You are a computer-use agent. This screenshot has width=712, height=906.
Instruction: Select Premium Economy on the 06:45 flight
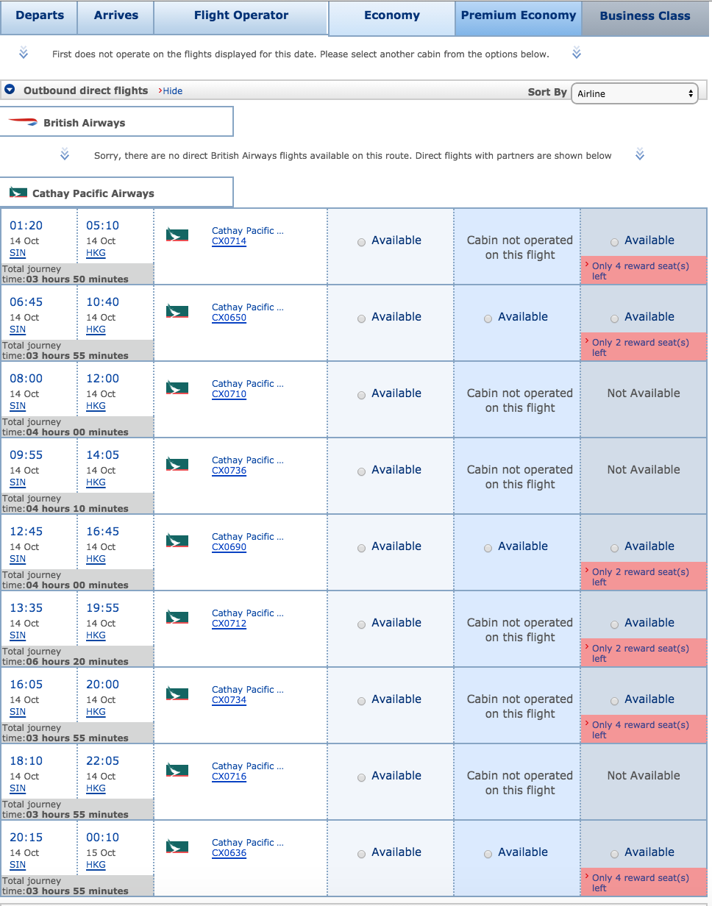488,318
